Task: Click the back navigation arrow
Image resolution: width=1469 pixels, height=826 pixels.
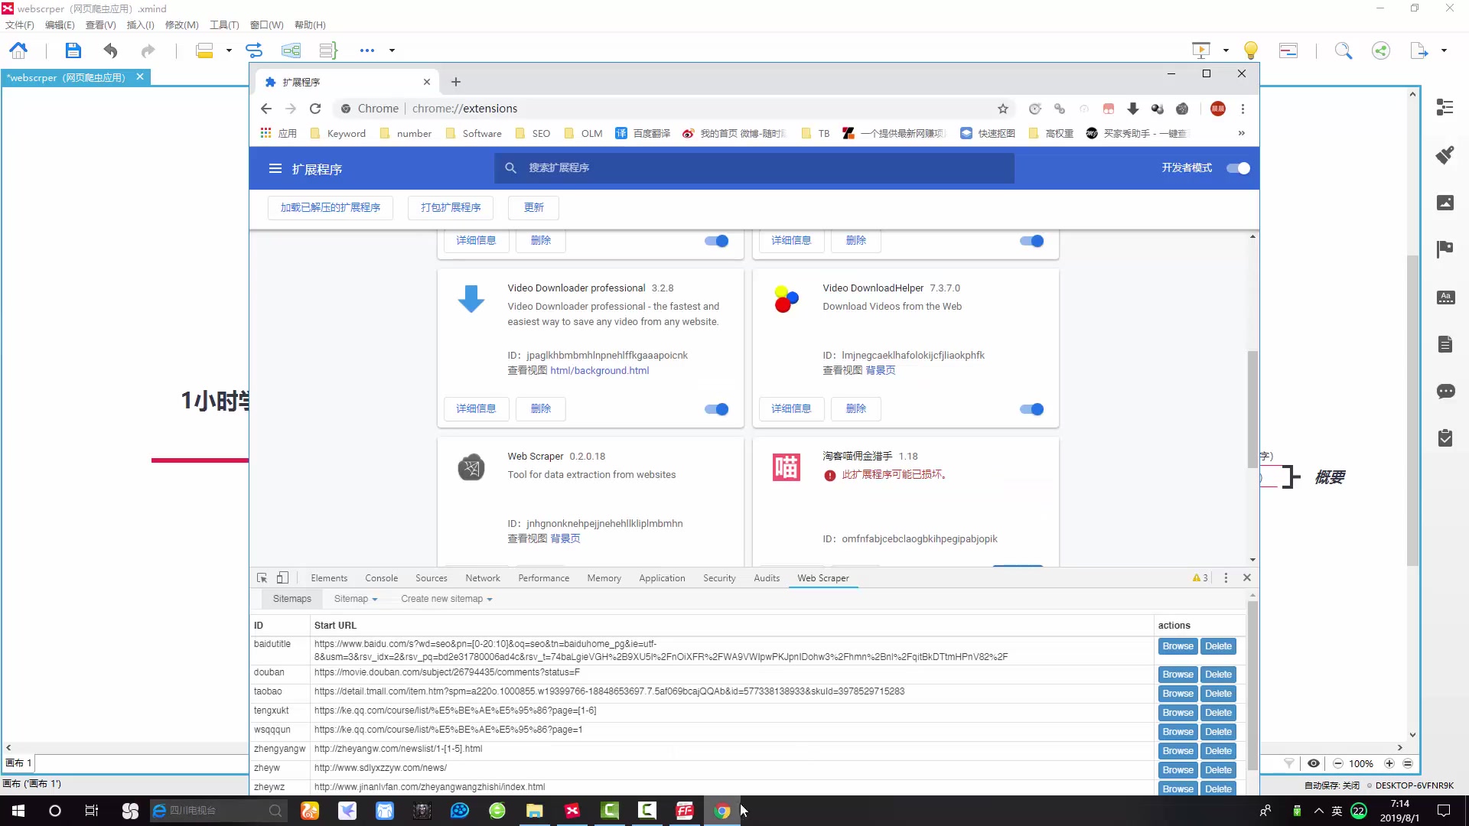Action: (266, 108)
